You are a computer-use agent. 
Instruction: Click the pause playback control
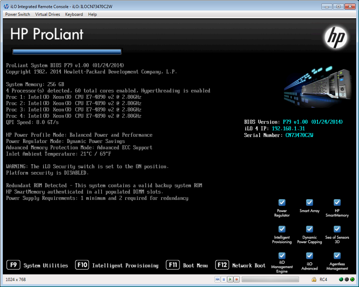click(x=224, y=279)
